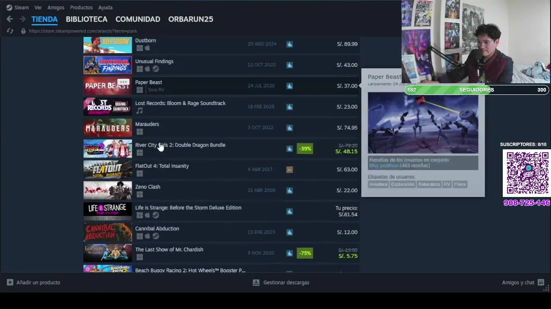Screen dimensions: 551x309
Task: Open Gestionar descargas
Action: pyautogui.click(x=281, y=282)
